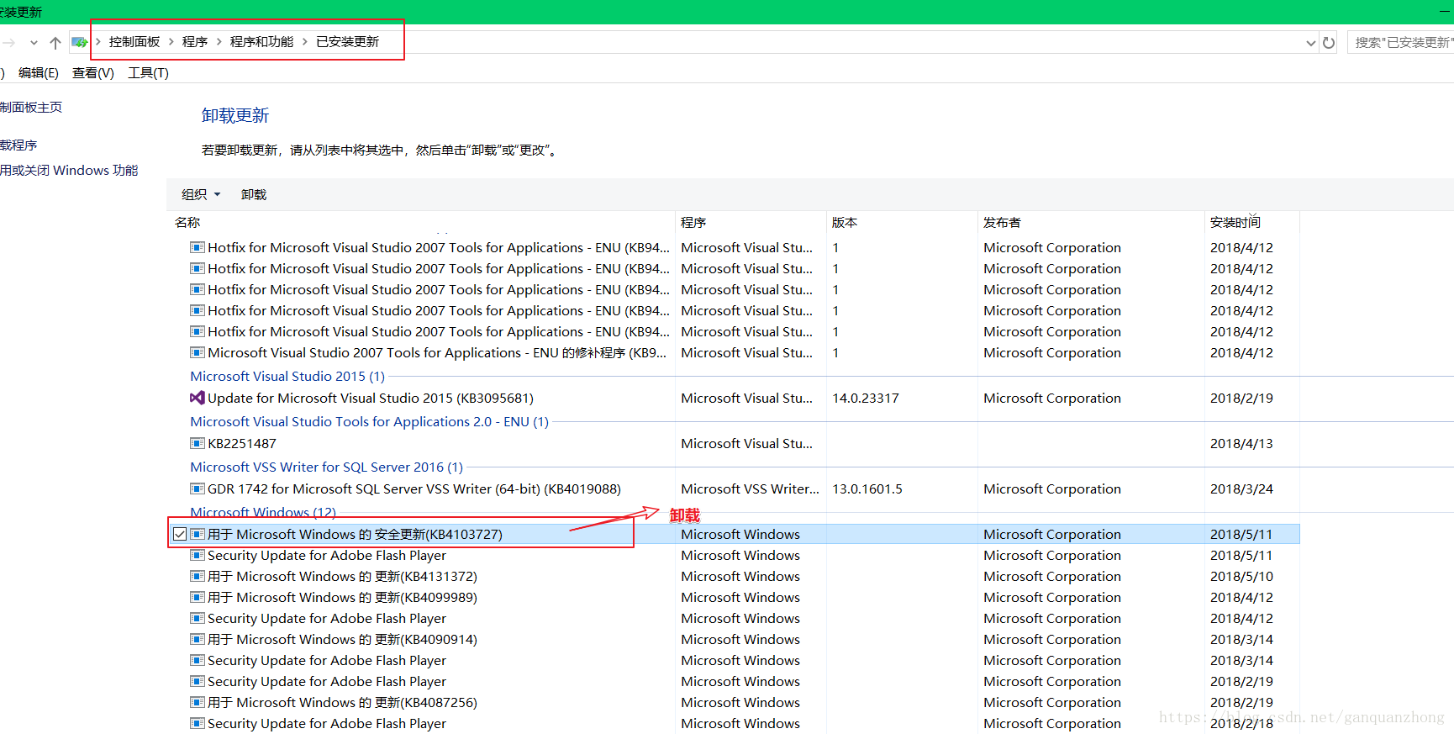The width and height of the screenshot is (1454, 734).
Task: Collapse Microsoft VSS Writer for SQL Server group
Action: pos(326,467)
